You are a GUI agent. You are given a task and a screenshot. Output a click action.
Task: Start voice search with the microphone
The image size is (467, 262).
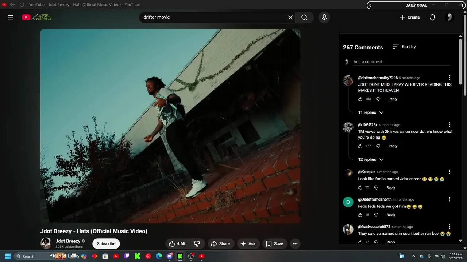point(324,17)
